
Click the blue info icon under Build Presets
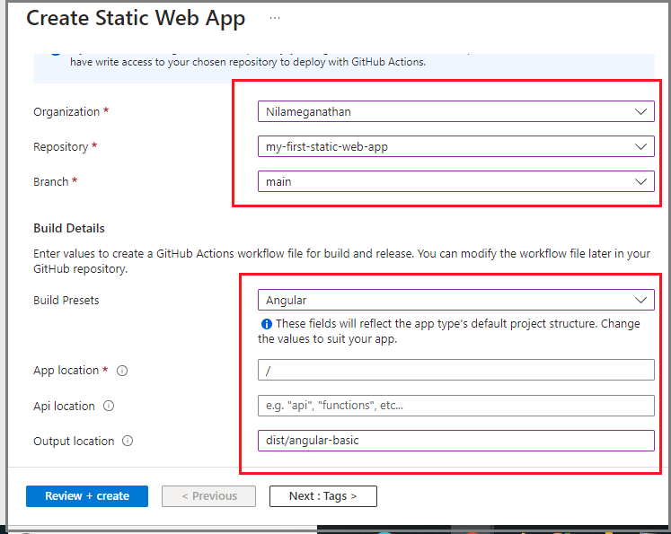(266, 324)
